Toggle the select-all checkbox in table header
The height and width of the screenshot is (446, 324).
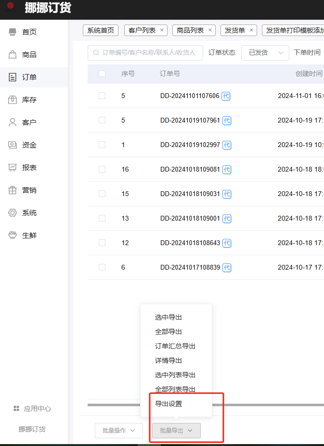[x=102, y=74]
